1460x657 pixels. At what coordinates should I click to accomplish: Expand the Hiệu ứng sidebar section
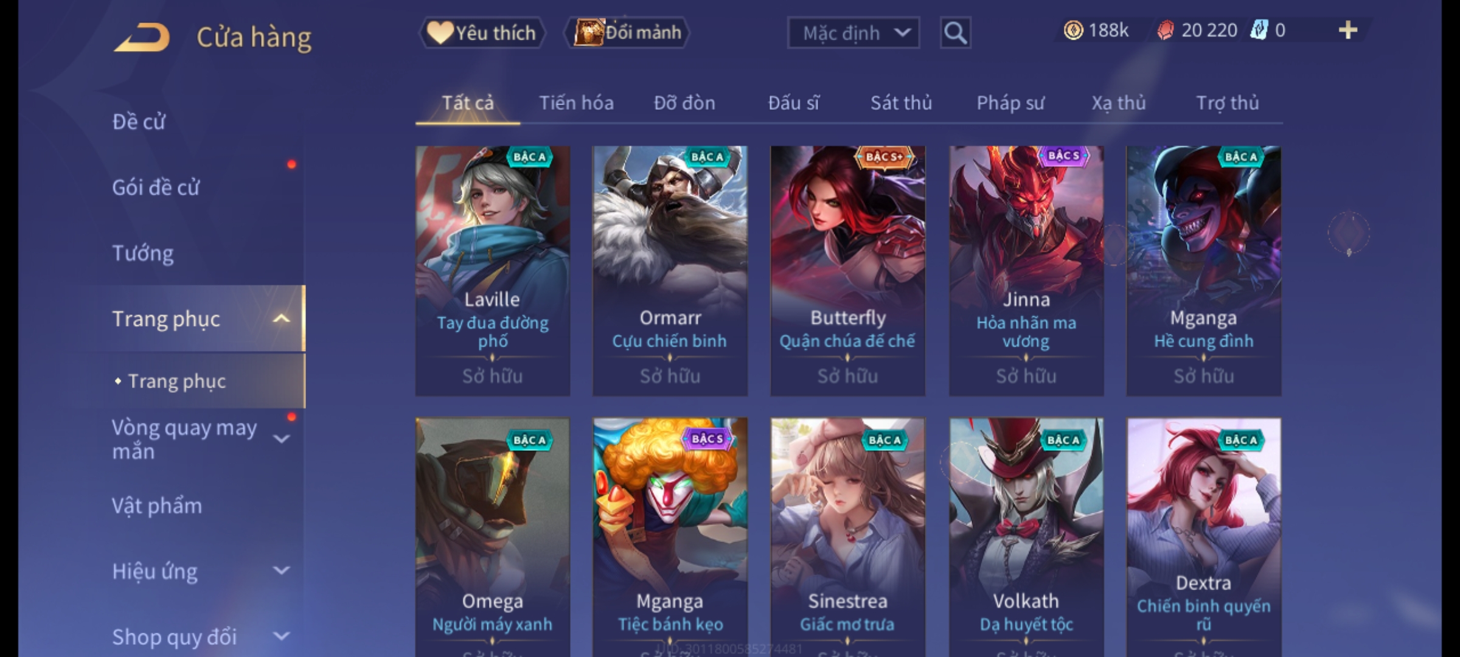click(281, 571)
